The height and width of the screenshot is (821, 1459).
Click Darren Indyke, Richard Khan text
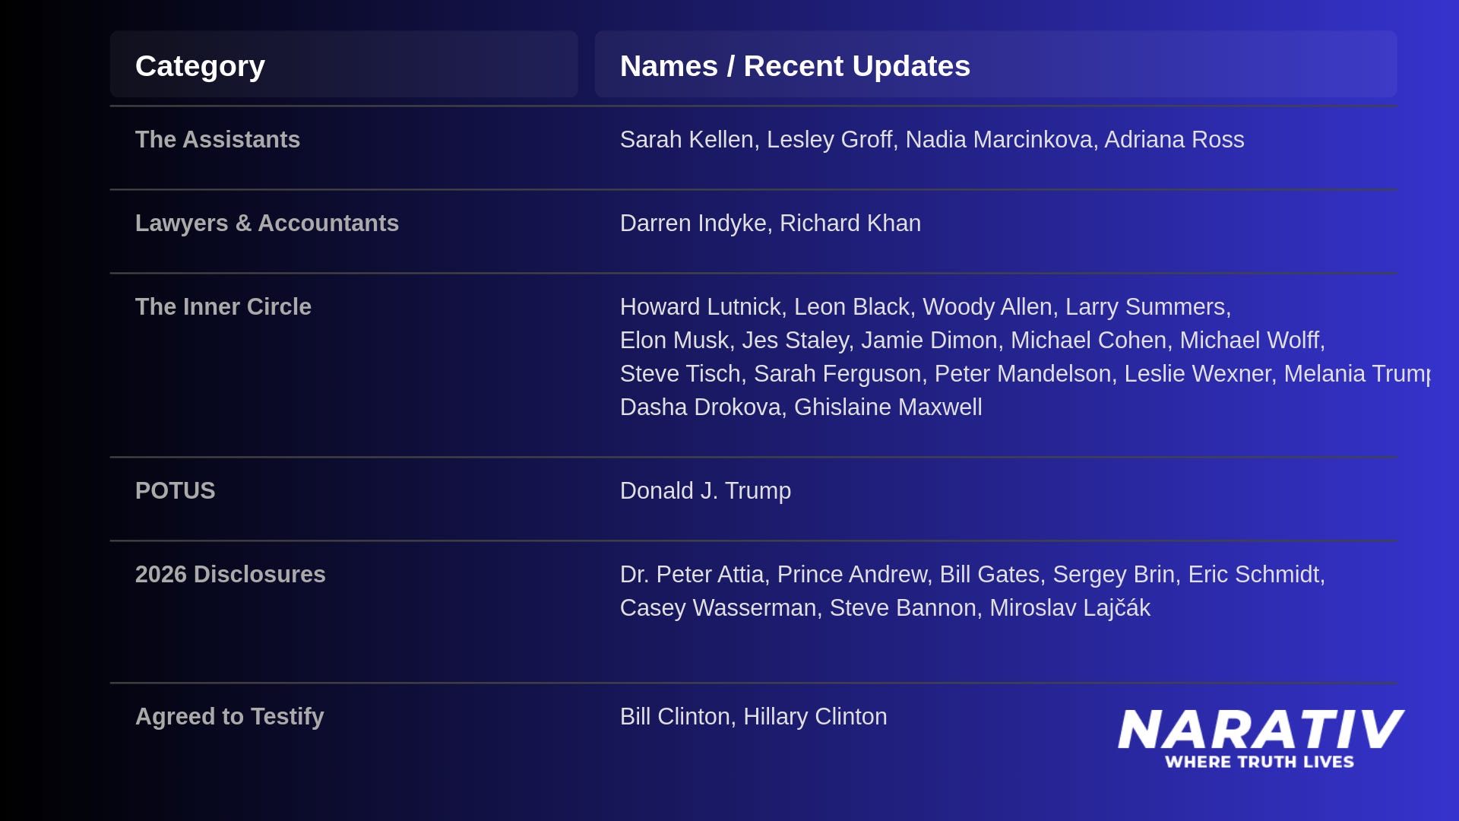(x=770, y=223)
